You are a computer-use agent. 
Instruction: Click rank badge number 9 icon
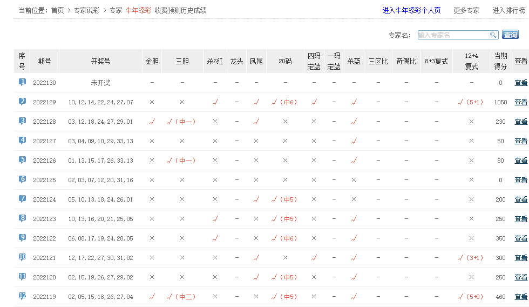22,238
